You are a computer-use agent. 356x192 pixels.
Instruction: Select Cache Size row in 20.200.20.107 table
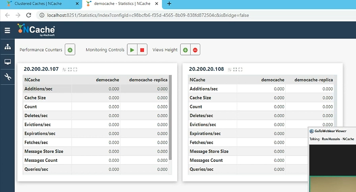click(x=96, y=98)
